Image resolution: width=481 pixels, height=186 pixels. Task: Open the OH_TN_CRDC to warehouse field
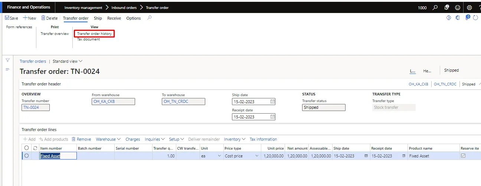(183, 101)
